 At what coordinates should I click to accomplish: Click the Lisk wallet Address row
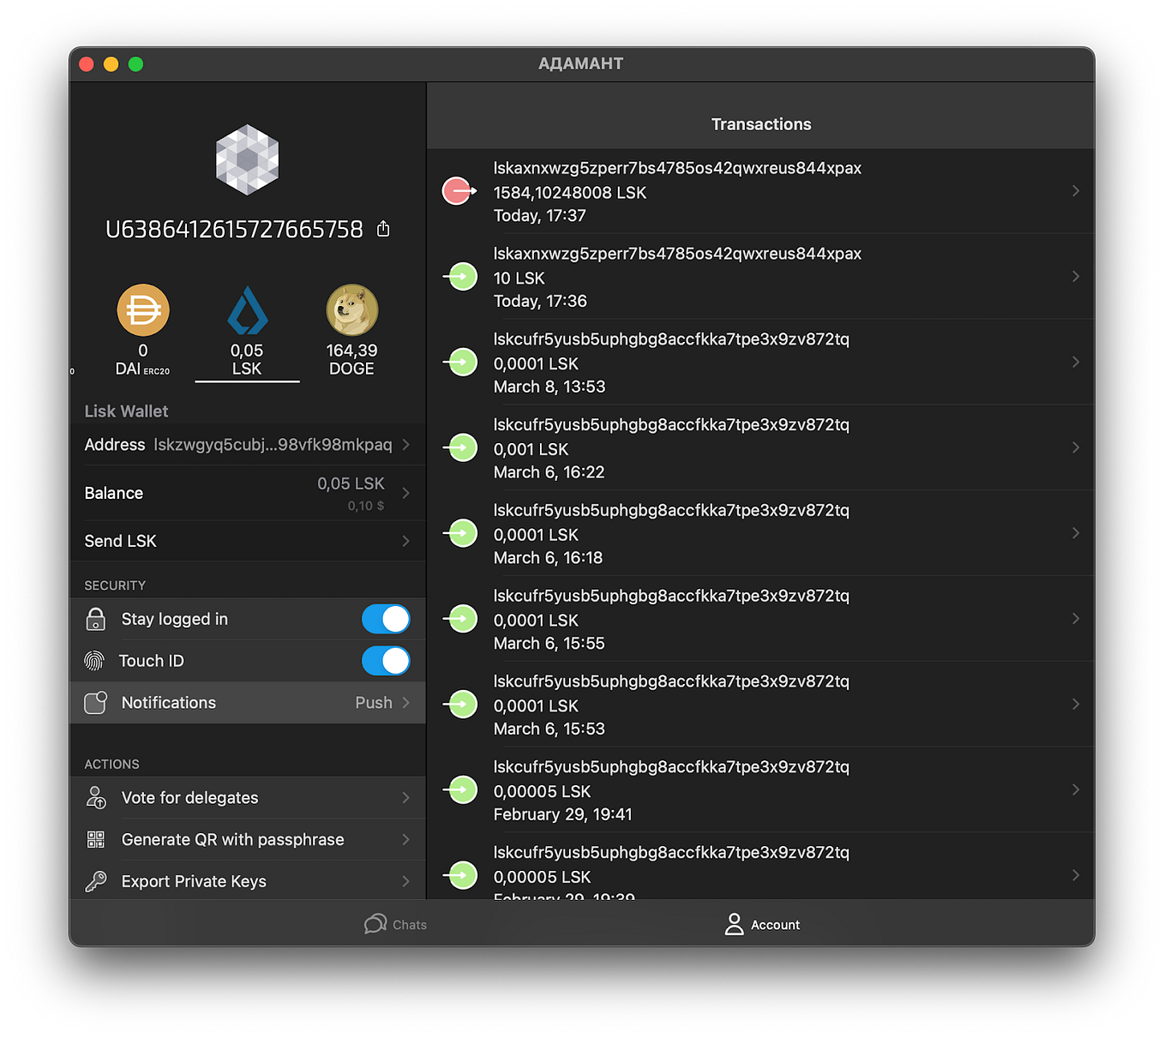coord(249,445)
